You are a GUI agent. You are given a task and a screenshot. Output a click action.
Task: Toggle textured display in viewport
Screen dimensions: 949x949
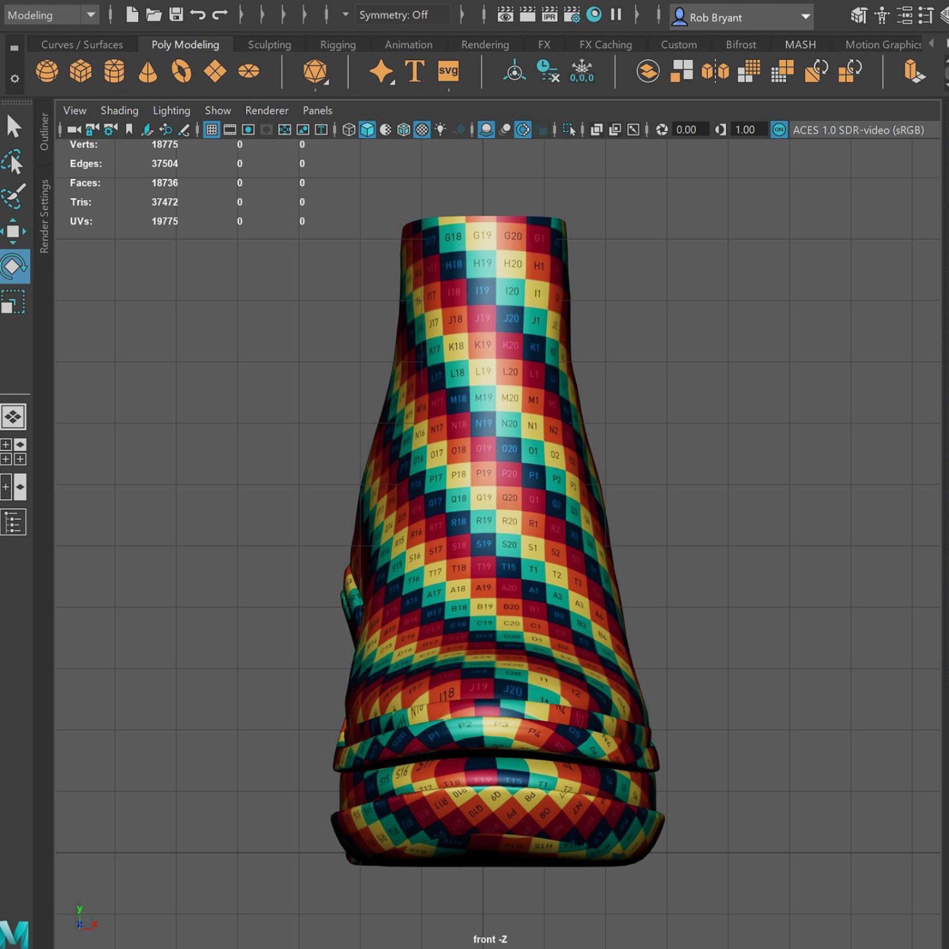click(x=422, y=130)
